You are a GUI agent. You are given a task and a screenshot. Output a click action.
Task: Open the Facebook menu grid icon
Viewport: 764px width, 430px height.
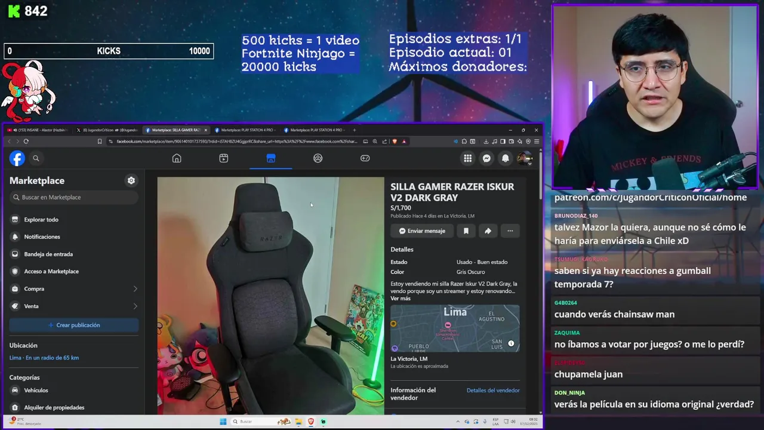(468, 158)
